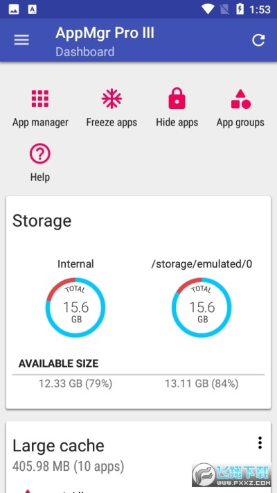The image size is (277, 493).
Task: Open the Large cache card title
Action: [x=58, y=446]
